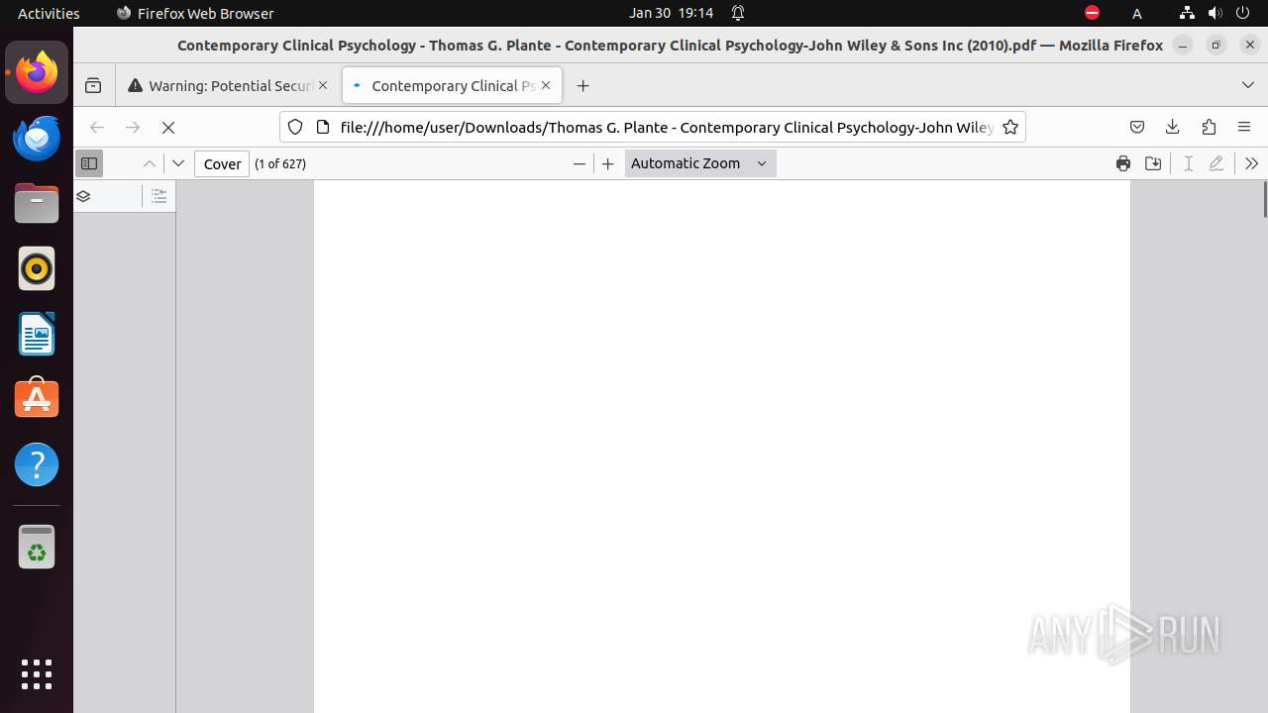
Task: Launch Thunderbird Mail from the dock
Action: tap(37, 138)
